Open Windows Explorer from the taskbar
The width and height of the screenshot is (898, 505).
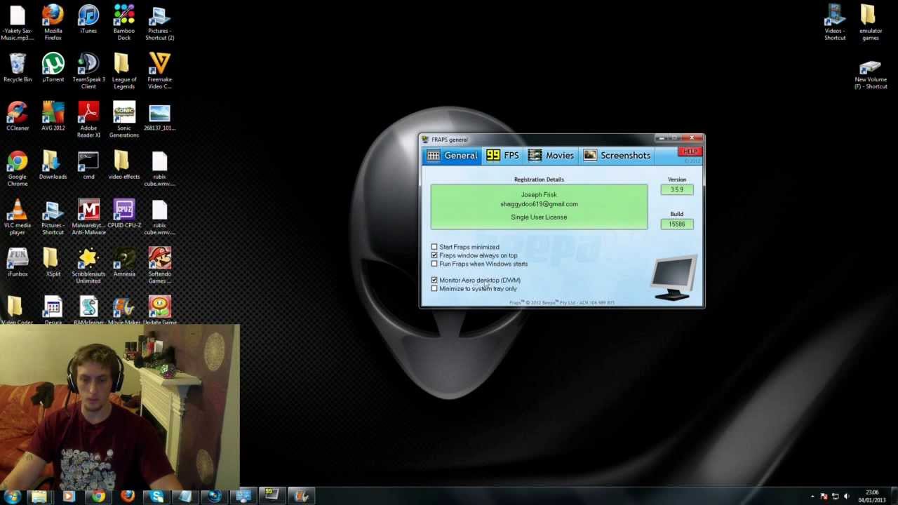click(x=39, y=497)
